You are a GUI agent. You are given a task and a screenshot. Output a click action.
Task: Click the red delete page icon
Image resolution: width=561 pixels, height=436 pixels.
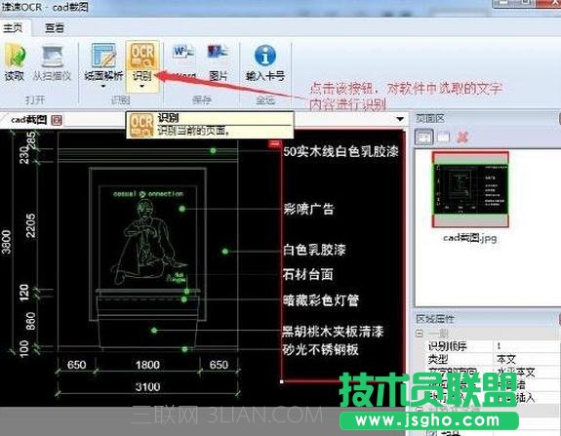click(x=462, y=137)
